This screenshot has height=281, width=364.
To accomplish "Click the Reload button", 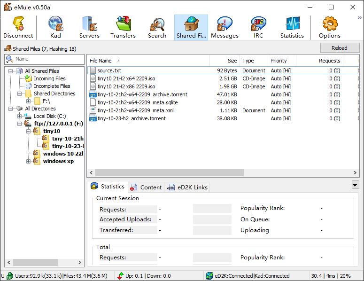I will (339, 48).
